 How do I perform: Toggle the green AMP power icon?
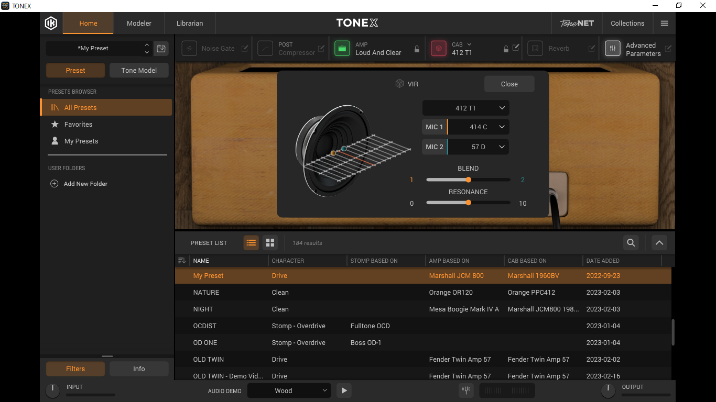click(342, 48)
